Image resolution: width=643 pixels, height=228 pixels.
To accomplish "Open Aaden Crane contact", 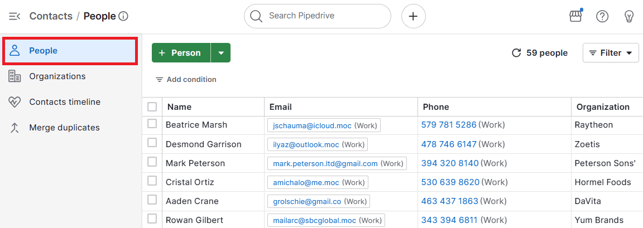I will click(x=192, y=201).
